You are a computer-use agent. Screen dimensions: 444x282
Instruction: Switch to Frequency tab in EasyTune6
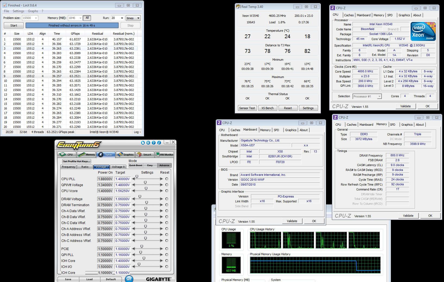pyautogui.click(x=68, y=167)
